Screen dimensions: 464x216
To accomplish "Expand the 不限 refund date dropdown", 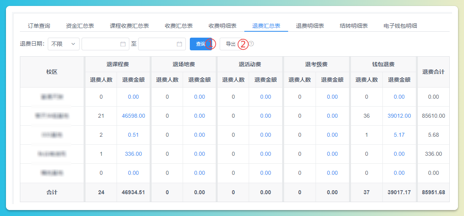I will (x=64, y=44).
